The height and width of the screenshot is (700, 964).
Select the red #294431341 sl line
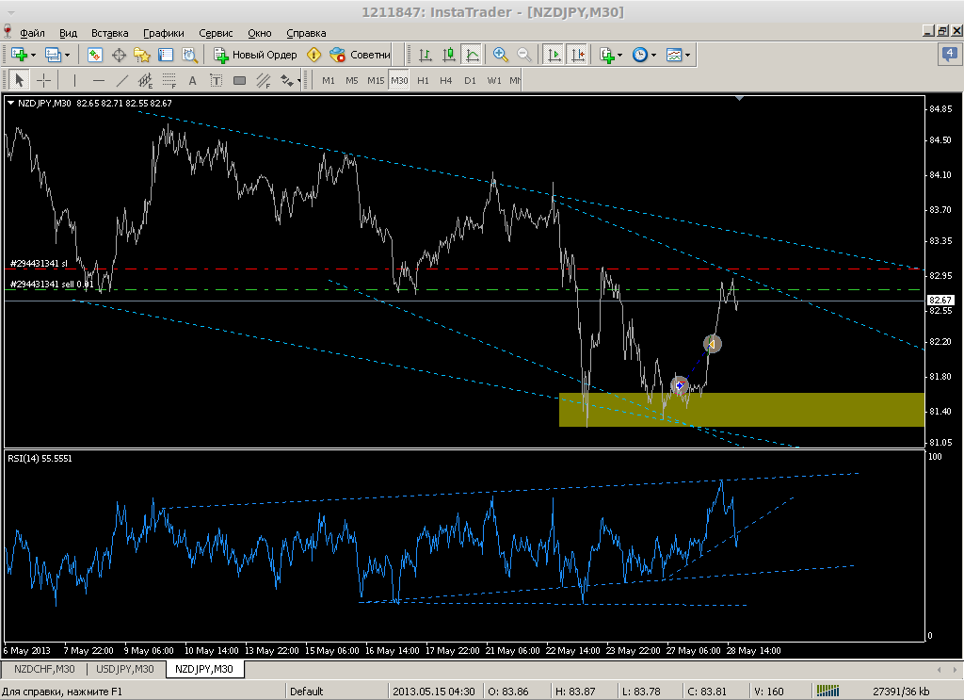(464, 269)
